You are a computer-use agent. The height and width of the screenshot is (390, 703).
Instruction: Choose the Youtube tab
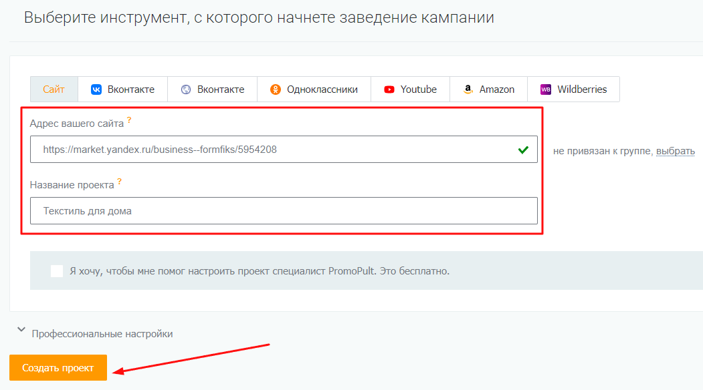[x=410, y=89]
